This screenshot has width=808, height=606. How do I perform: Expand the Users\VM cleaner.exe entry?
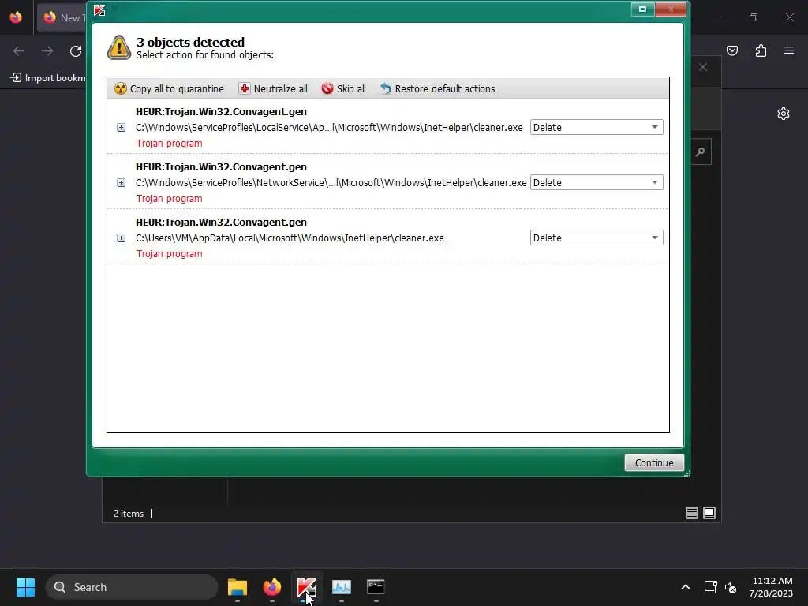pos(121,238)
